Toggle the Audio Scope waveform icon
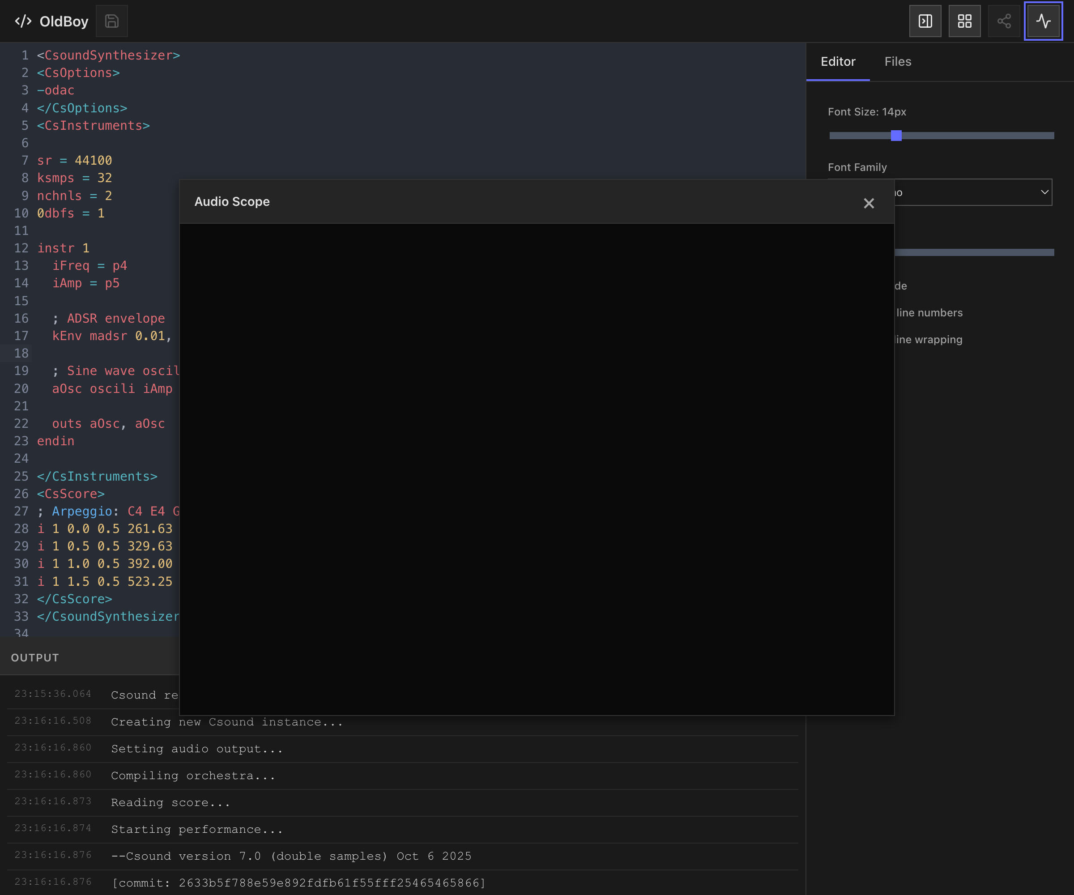 (1043, 21)
